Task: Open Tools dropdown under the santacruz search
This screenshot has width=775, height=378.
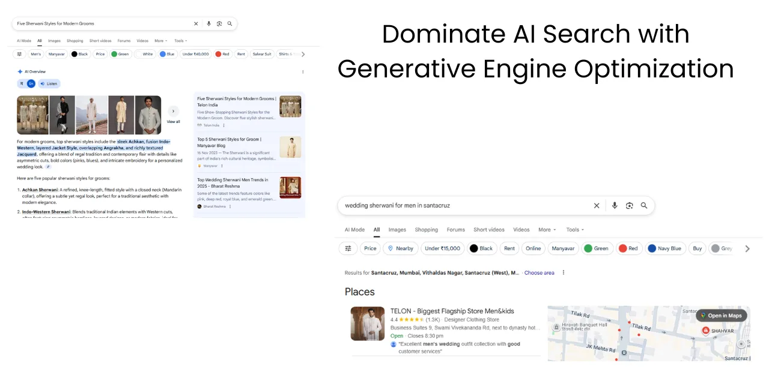Action: point(575,230)
